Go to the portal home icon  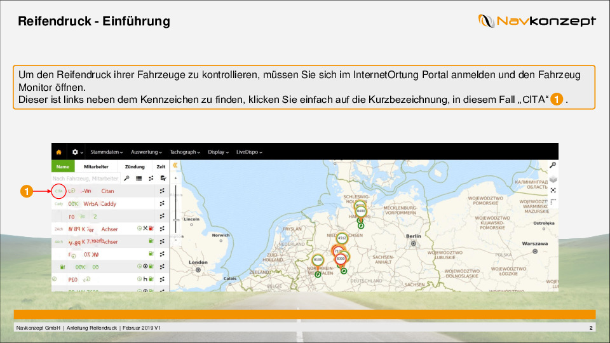tap(58, 152)
